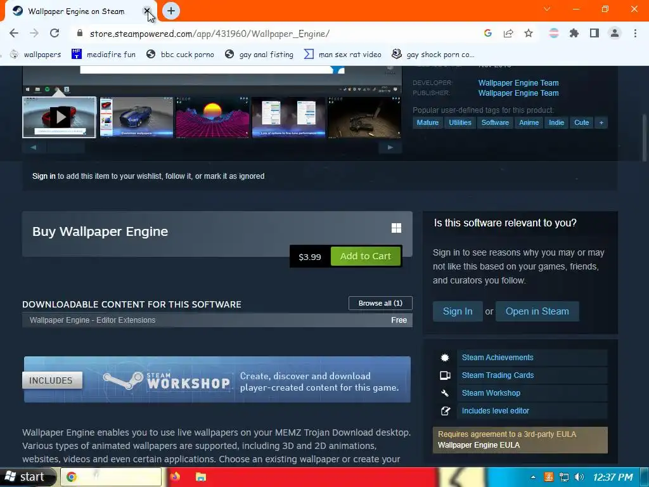This screenshot has height=487, width=649.
Task: Select the blue car screenshot thumbnail
Action: (136, 117)
